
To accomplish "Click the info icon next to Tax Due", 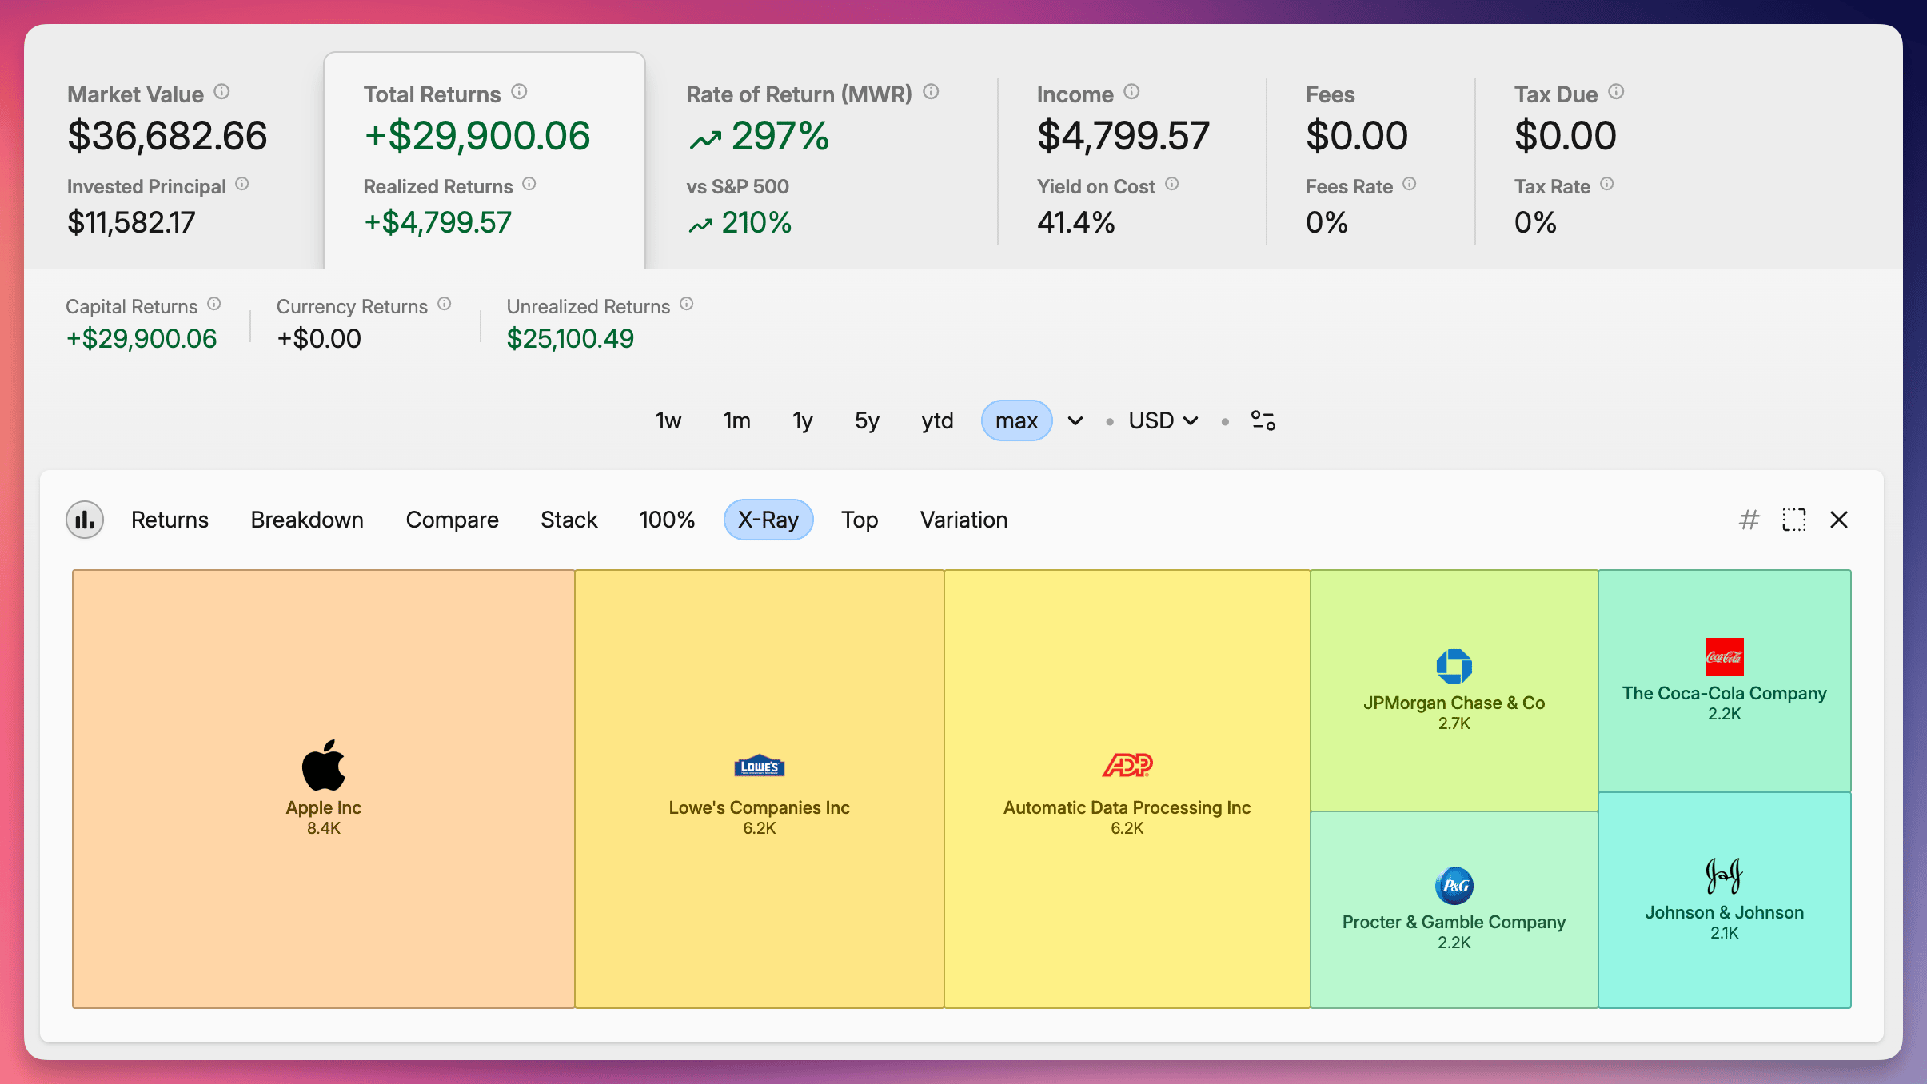I will coord(1617,92).
